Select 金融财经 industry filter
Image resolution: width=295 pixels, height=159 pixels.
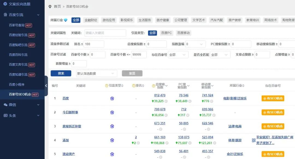click(91, 20)
